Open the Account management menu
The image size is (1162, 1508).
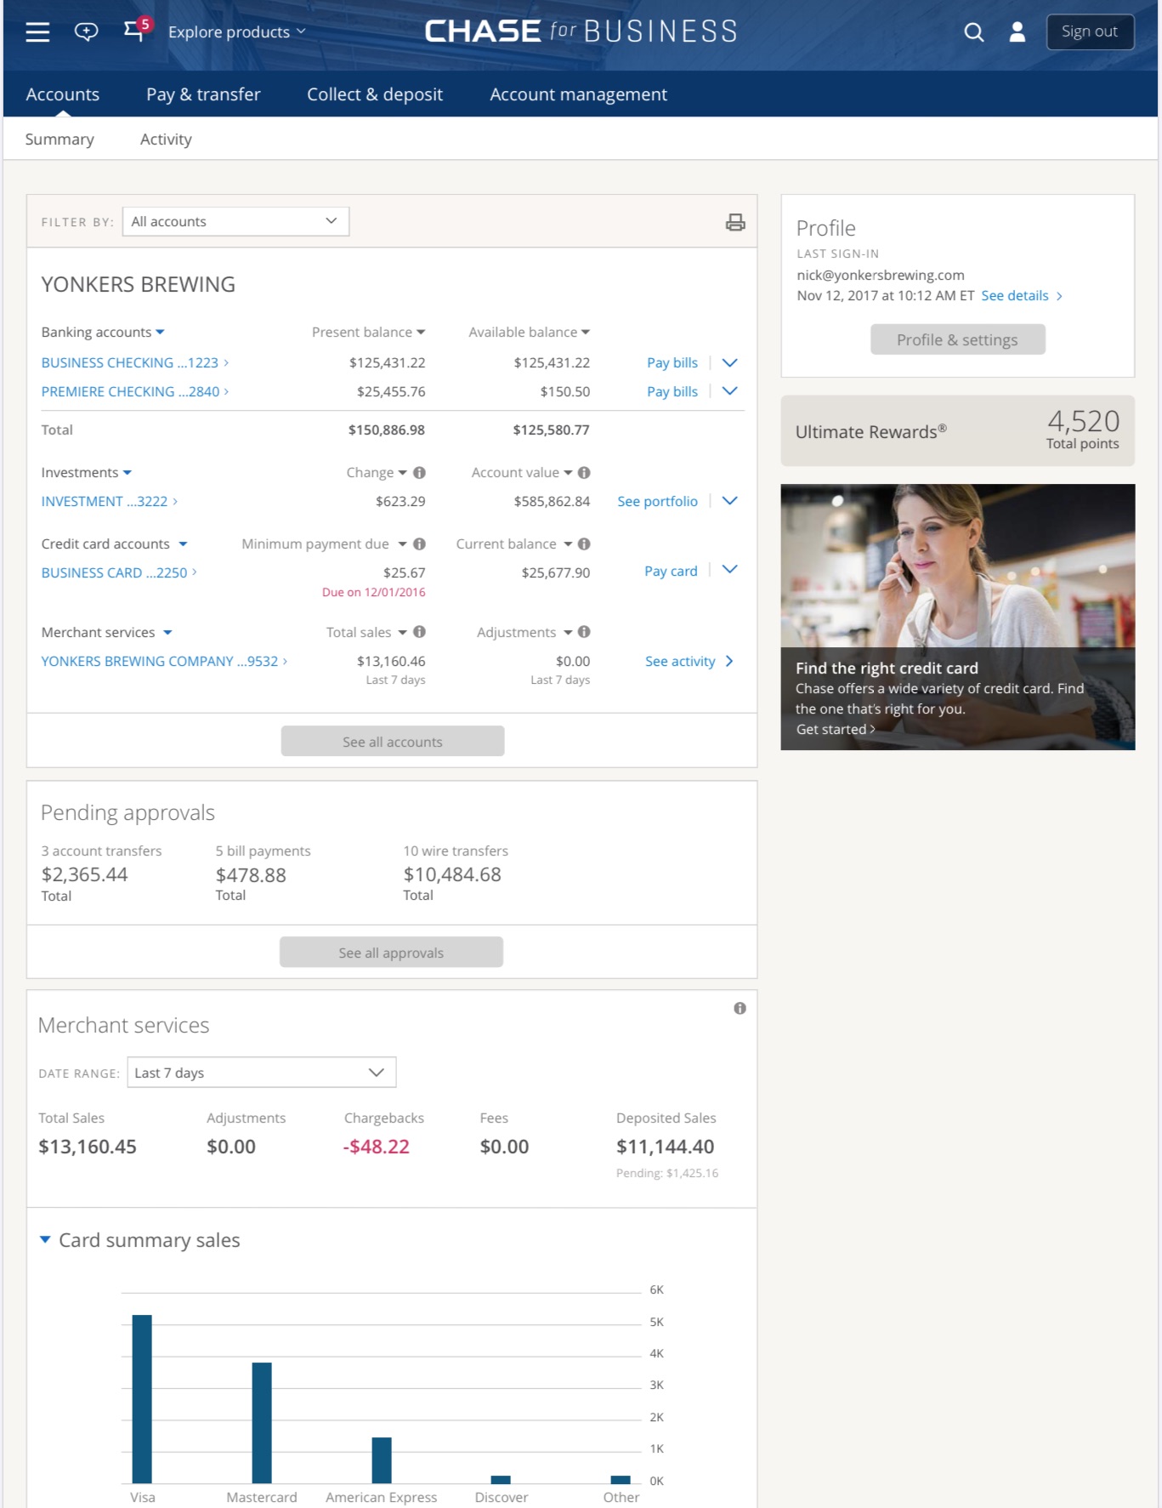tap(578, 94)
